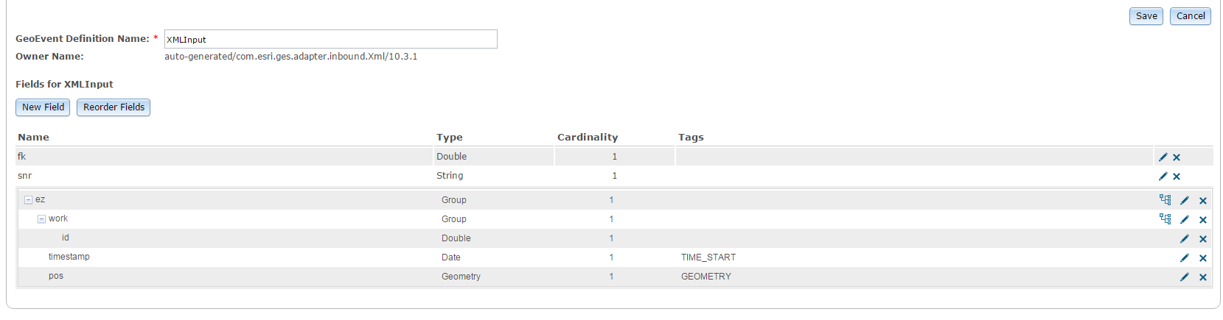1223x320 pixels.
Task: Delete the fk field
Action: point(1177,157)
